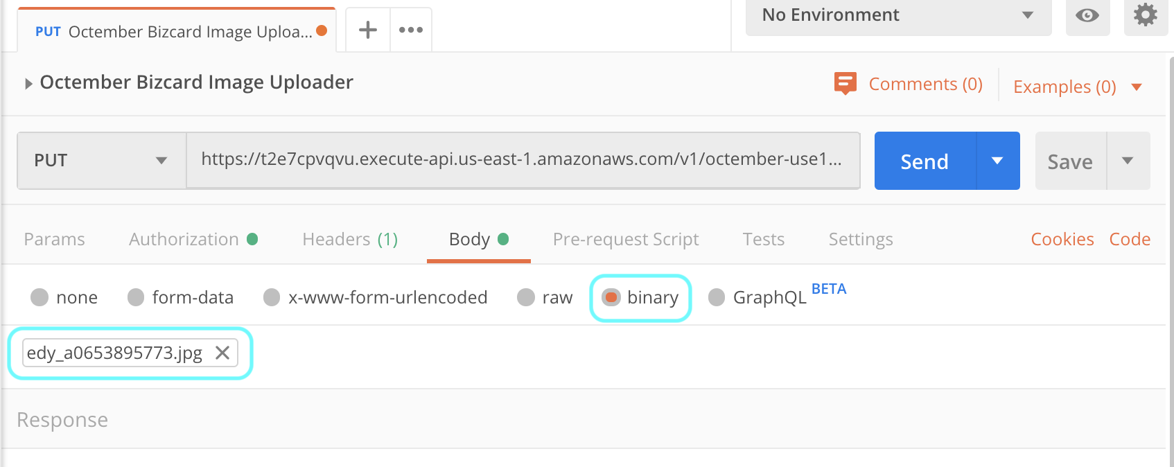The height and width of the screenshot is (467, 1174).
Task: Click the three-dot tab options icon
Action: tap(411, 30)
